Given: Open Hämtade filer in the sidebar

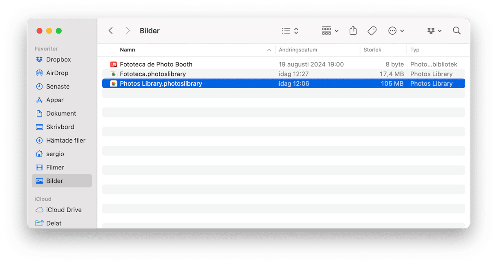Looking at the screenshot, I should point(62,141).
